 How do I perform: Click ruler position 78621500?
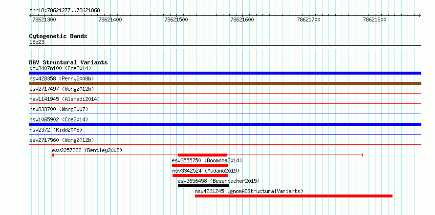click(176, 20)
